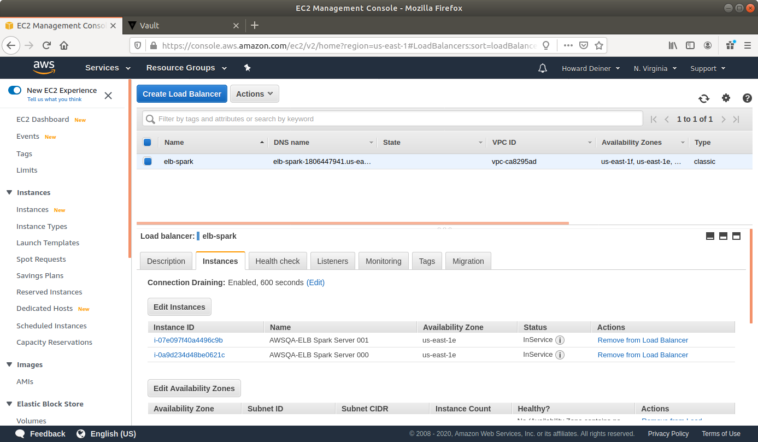Remove Spark Server 001 from Load Balancer
758x442 pixels.
coord(643,340)
